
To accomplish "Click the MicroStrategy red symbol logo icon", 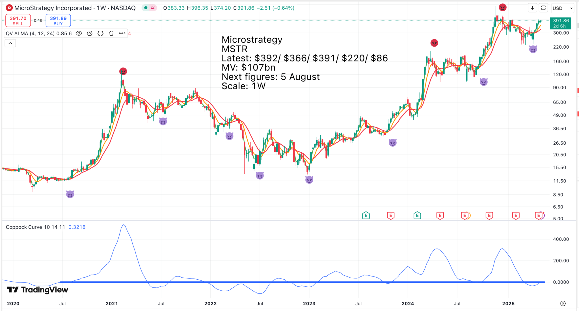I will (9, 8).
